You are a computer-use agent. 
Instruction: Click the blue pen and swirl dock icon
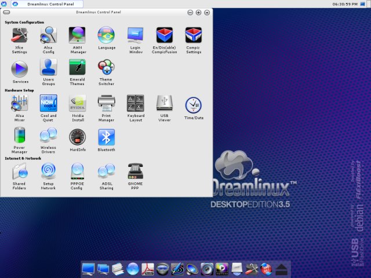tap(177, 269)
